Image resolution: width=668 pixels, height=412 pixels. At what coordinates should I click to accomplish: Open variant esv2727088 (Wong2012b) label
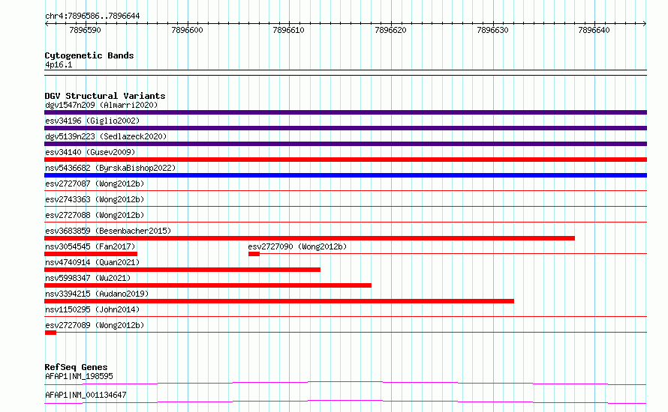click(x=95, y=215)
